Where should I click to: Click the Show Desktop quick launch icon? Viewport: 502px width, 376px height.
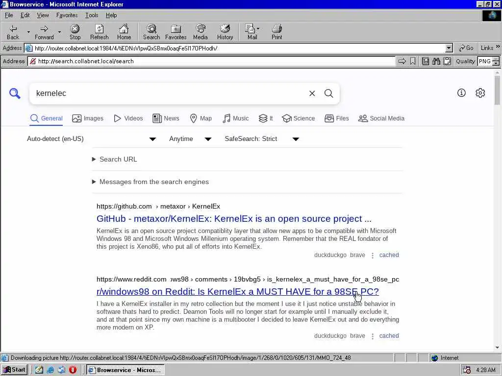point(39,370)
